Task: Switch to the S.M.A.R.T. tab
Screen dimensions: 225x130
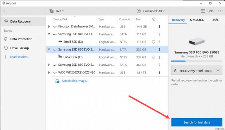Action: point(197,20)
